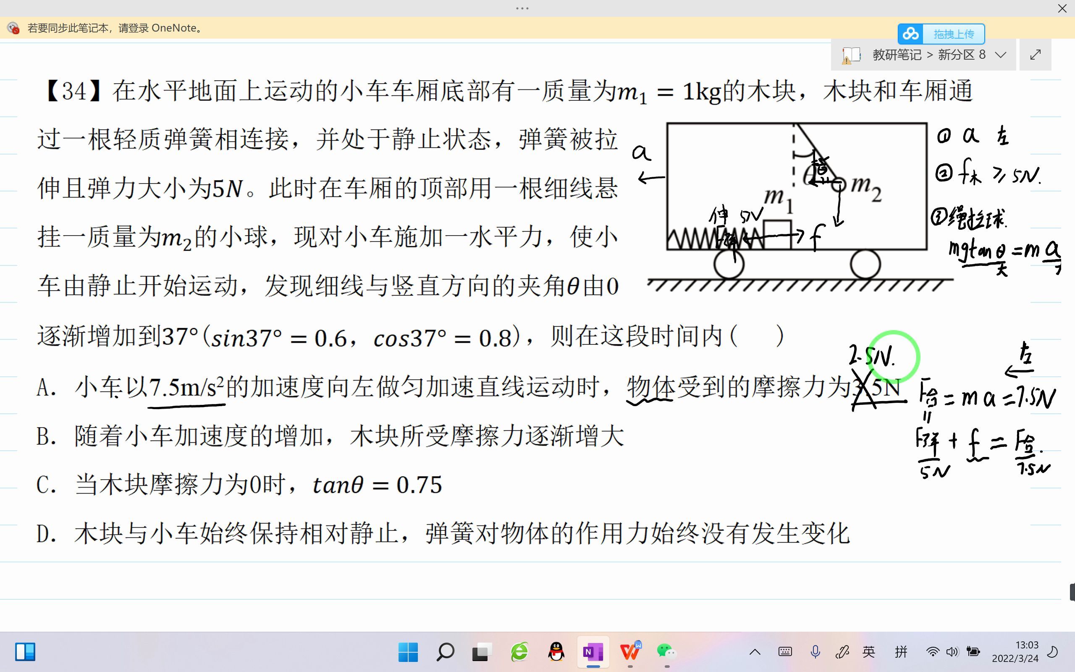The width and height of the screenshot is (1075, 672).
Task: Click the sin37° = 0.6 expression
Action: [279, 338]
